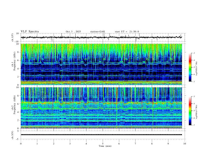
Task: Click time-axis tick label '2'
Action: 54,144
